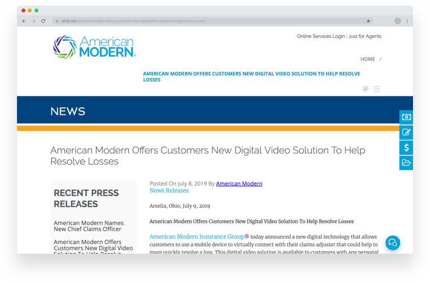Click the address bar URL field
430x282 pixels.
tap(213, 21)
